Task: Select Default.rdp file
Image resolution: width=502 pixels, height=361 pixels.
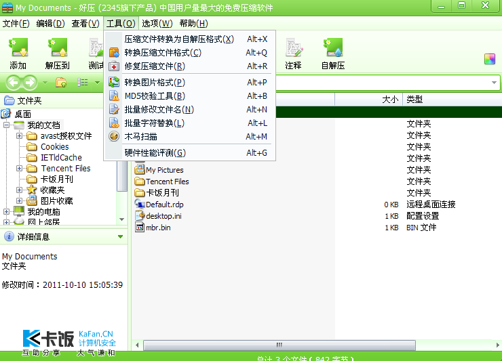Action: click(x=165, y=205)
